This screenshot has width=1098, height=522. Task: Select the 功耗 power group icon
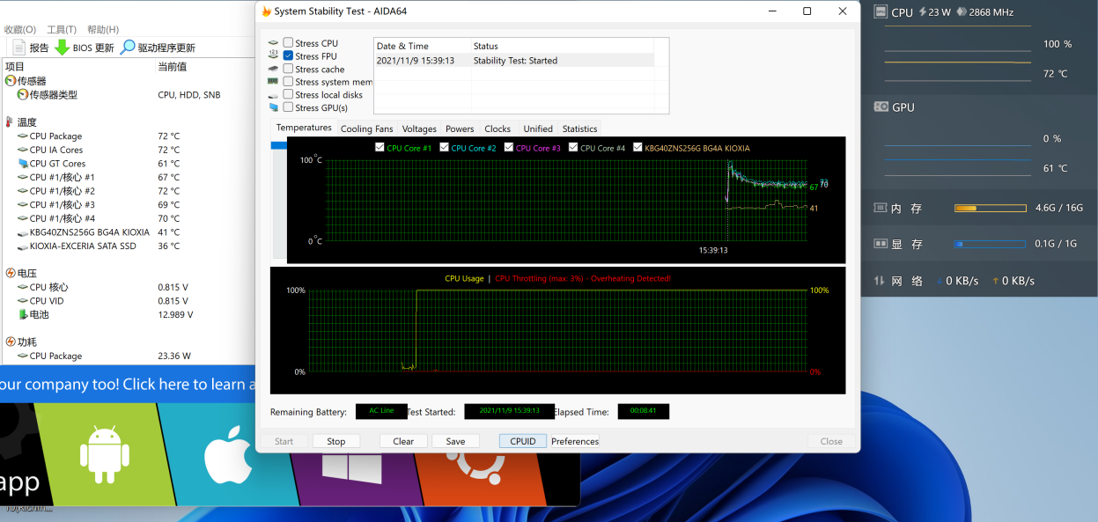coord(11,342)
